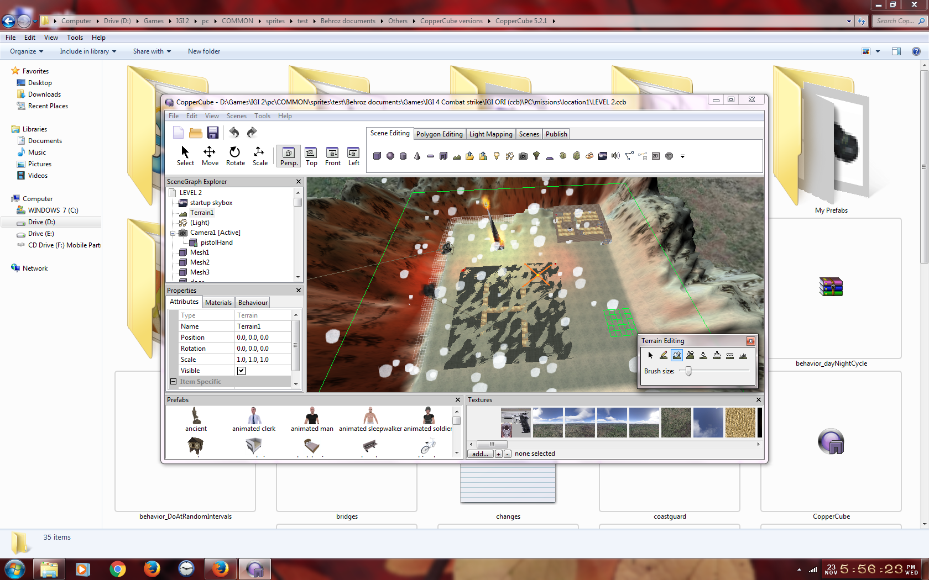Open the Scene Editing tab

(x=390, y=133)
